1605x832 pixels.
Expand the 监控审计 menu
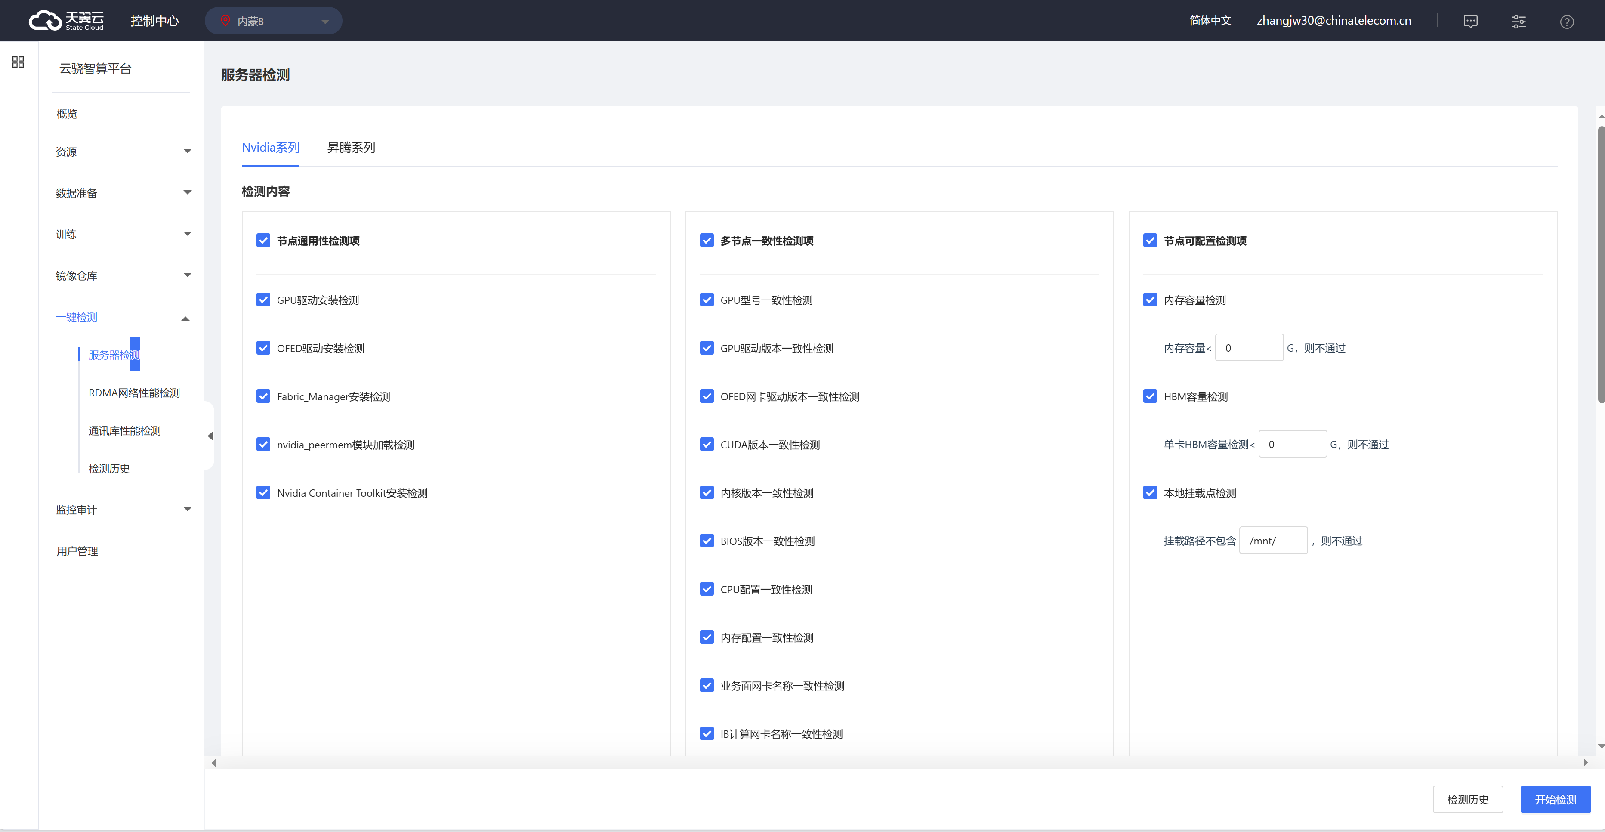point(123,510)
